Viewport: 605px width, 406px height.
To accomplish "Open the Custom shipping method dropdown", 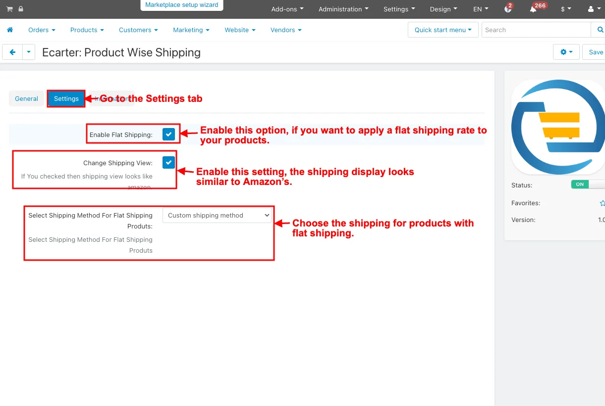I will pyautogui.click(x=217, y=215).
